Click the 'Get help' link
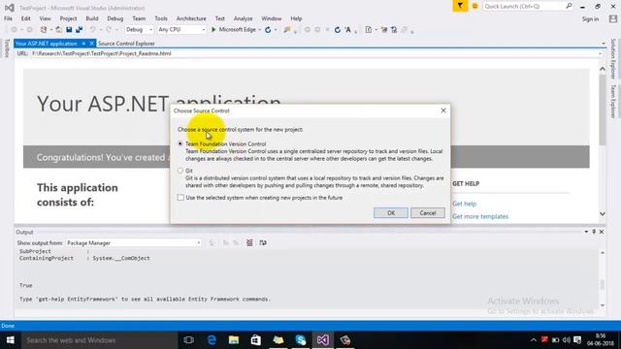The height and width of the screenshot is (349, 621). pos(464,204)
